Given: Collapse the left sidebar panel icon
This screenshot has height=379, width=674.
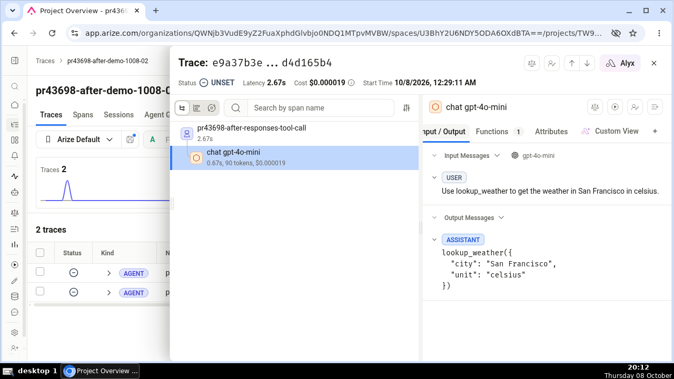Looking at the screenshot, I should [x=15, y=61].
